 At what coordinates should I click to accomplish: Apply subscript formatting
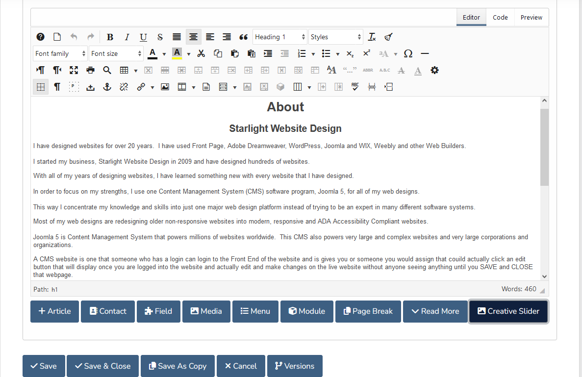(350, 53)
